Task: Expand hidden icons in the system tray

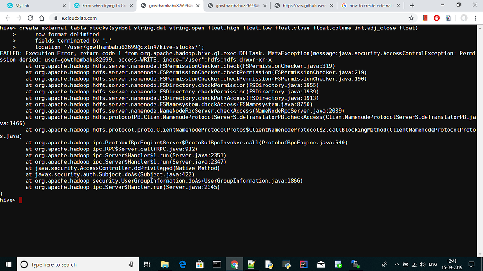Action: 397,264
